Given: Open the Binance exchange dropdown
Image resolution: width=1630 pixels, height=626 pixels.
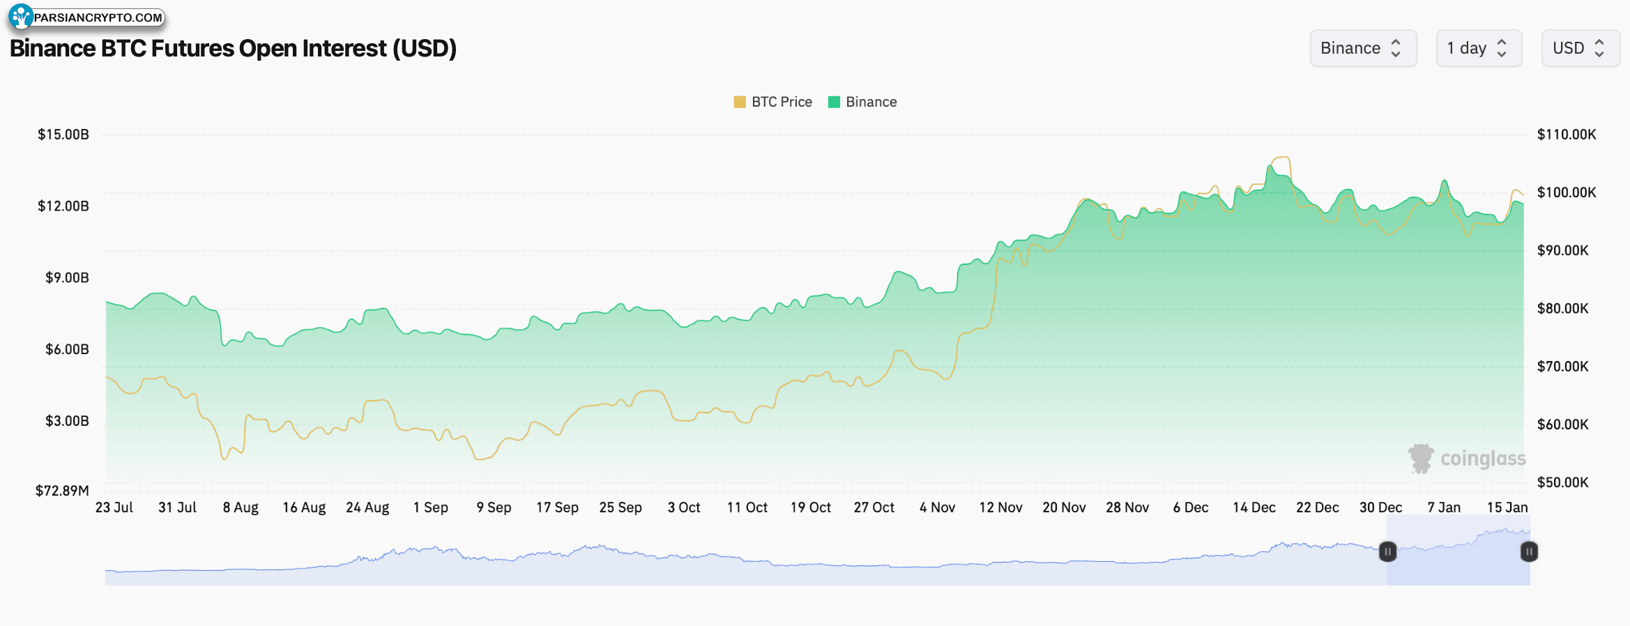Looking at the screenshot, I should (x=1363, y=48).
